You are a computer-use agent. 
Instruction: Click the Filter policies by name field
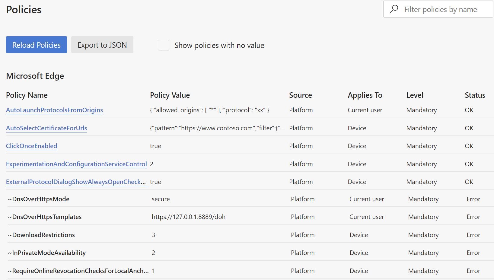tap(441, 10)
